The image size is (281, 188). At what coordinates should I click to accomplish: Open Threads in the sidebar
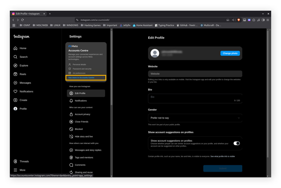click(x=21, y=161)
